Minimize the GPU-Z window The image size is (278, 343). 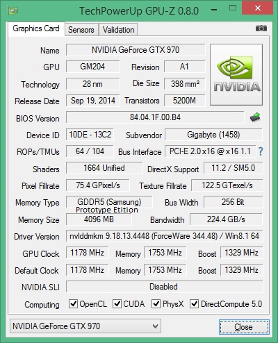pyautogui.click(x=214, y=10)
